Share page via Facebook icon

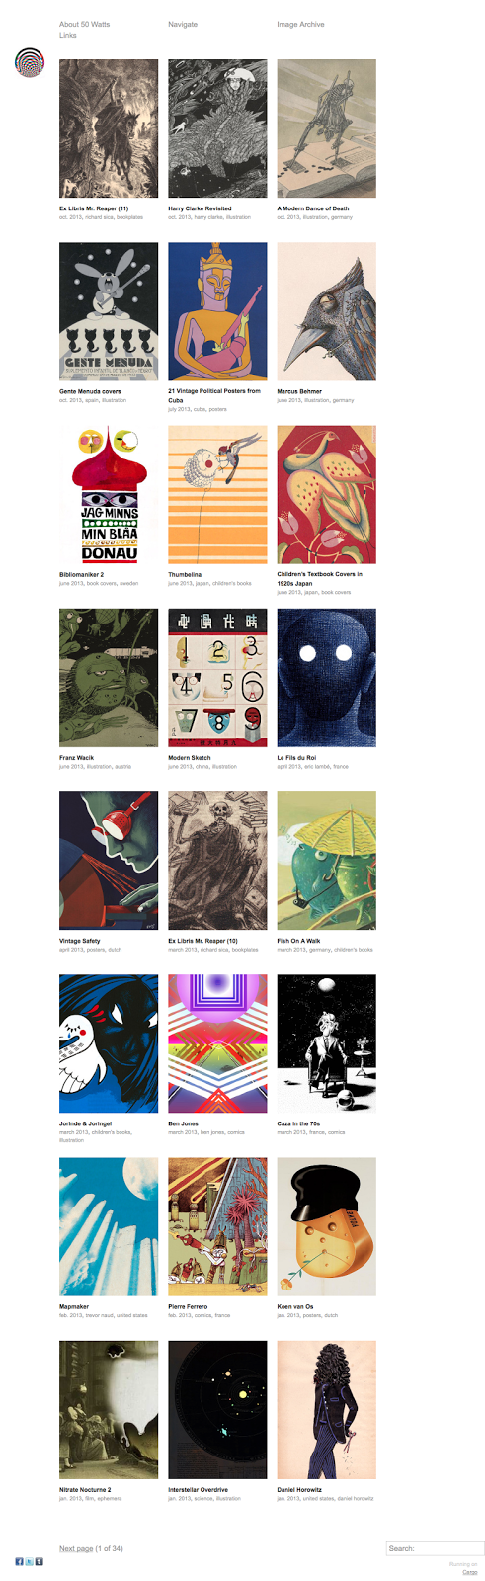coord(19,1561)
